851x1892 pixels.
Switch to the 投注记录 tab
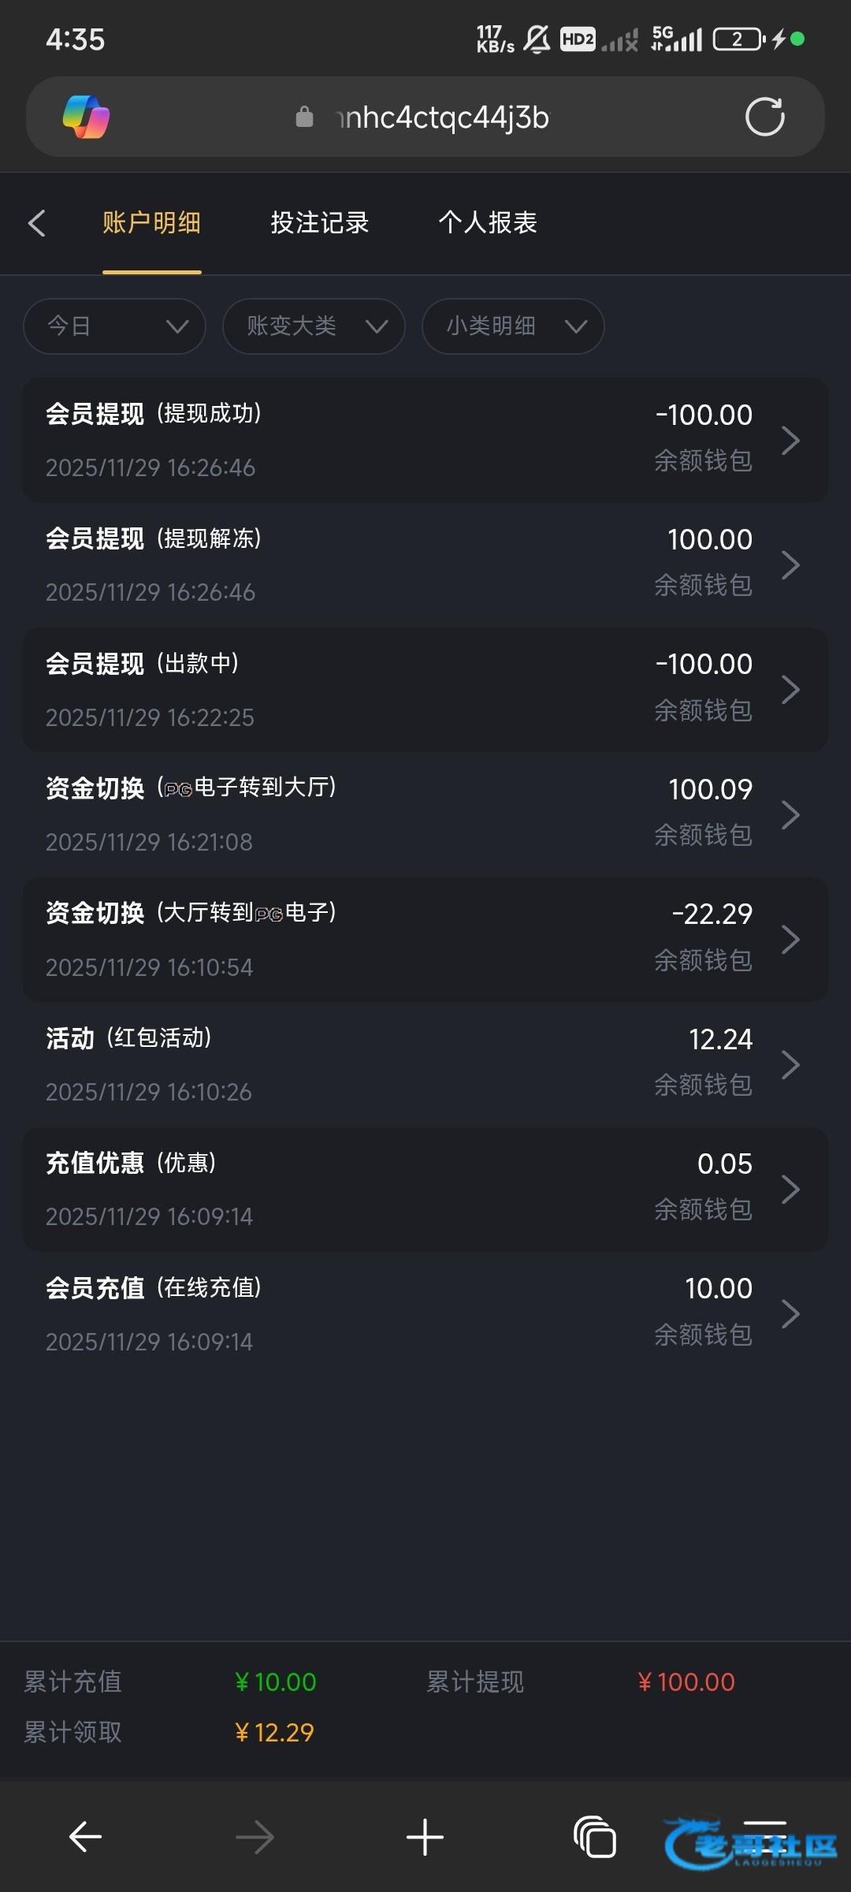320,223
